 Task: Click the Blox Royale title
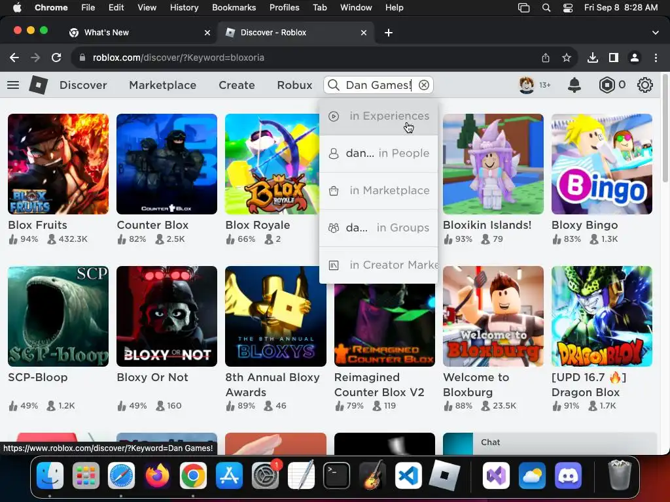click(258, 225)
